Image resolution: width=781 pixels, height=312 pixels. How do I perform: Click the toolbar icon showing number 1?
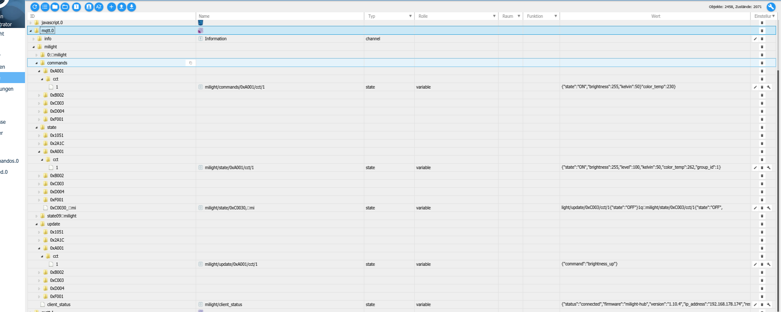(x=77, y=7)
